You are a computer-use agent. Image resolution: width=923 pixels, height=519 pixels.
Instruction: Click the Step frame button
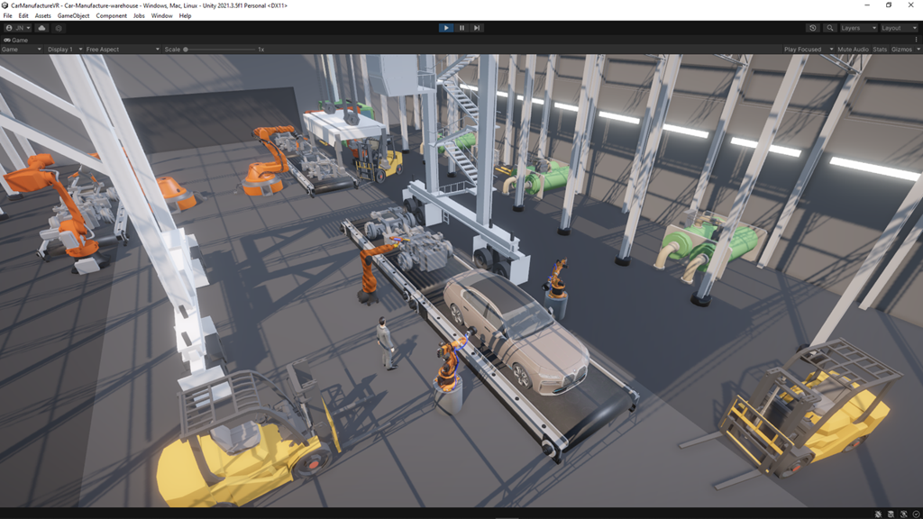click(x=476, y=27)
